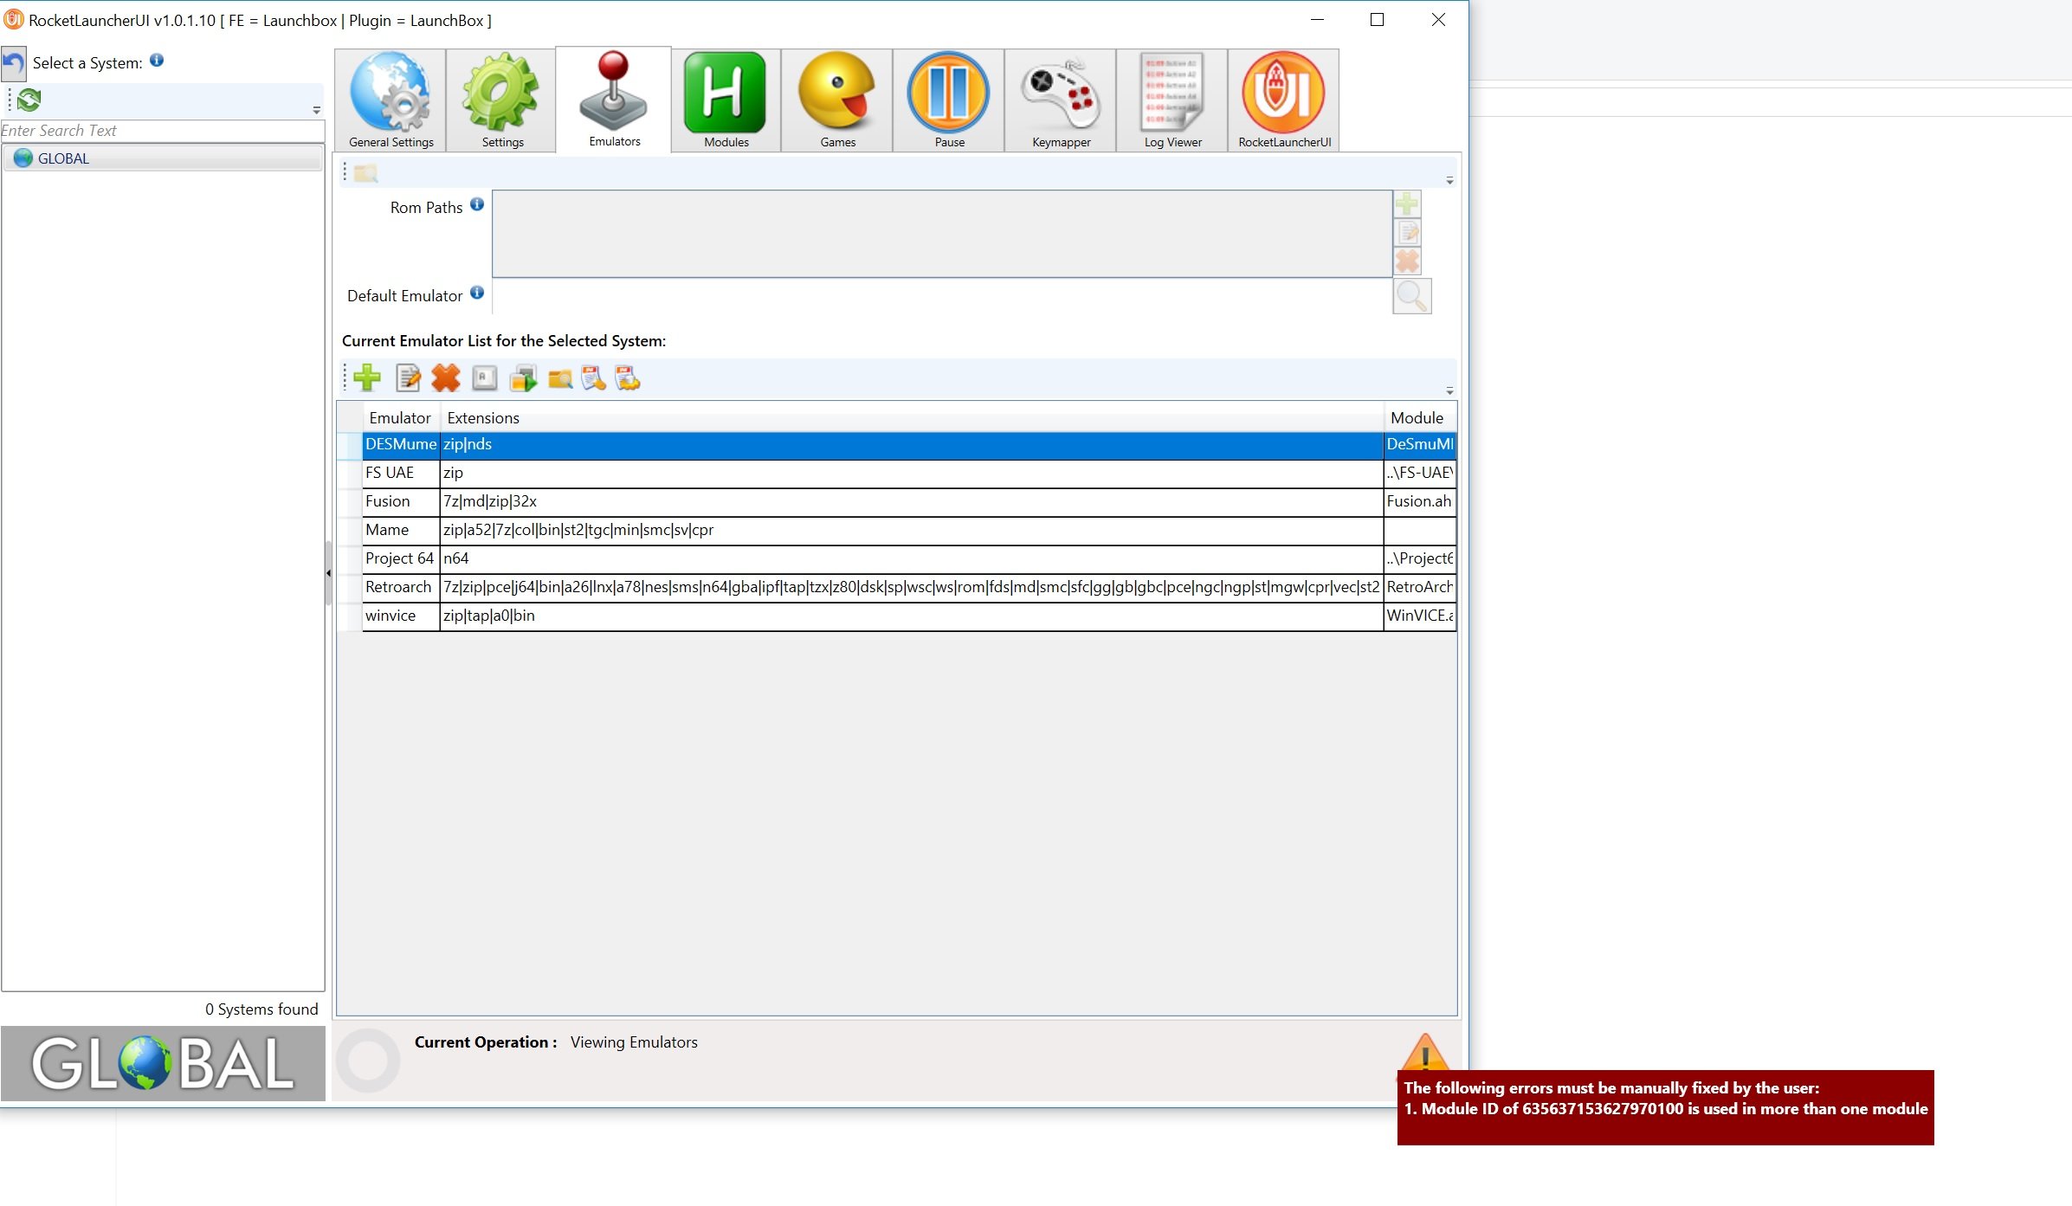
Task: Open the Log Viewer tab
Action: click(1172, 100)
